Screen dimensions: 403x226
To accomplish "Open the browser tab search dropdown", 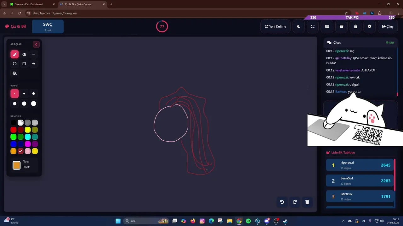I will click(4, 4).
